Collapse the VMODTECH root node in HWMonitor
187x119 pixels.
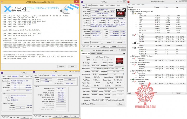(129, 9)
